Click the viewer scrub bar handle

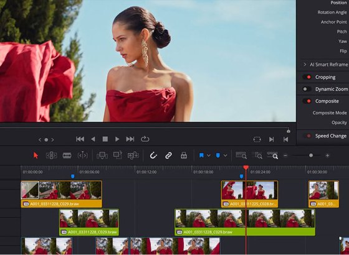pos(289,131)
